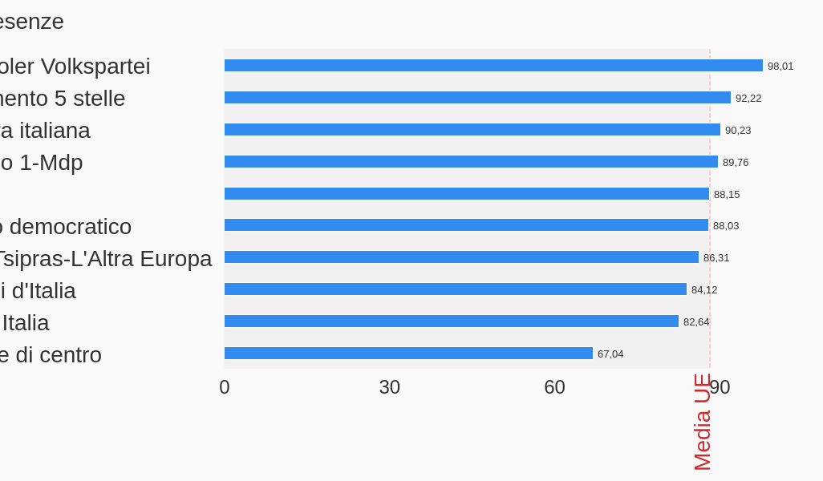Select the democratico party bar
The height and width of the screenshot is (481, 823).
[466, 225]
